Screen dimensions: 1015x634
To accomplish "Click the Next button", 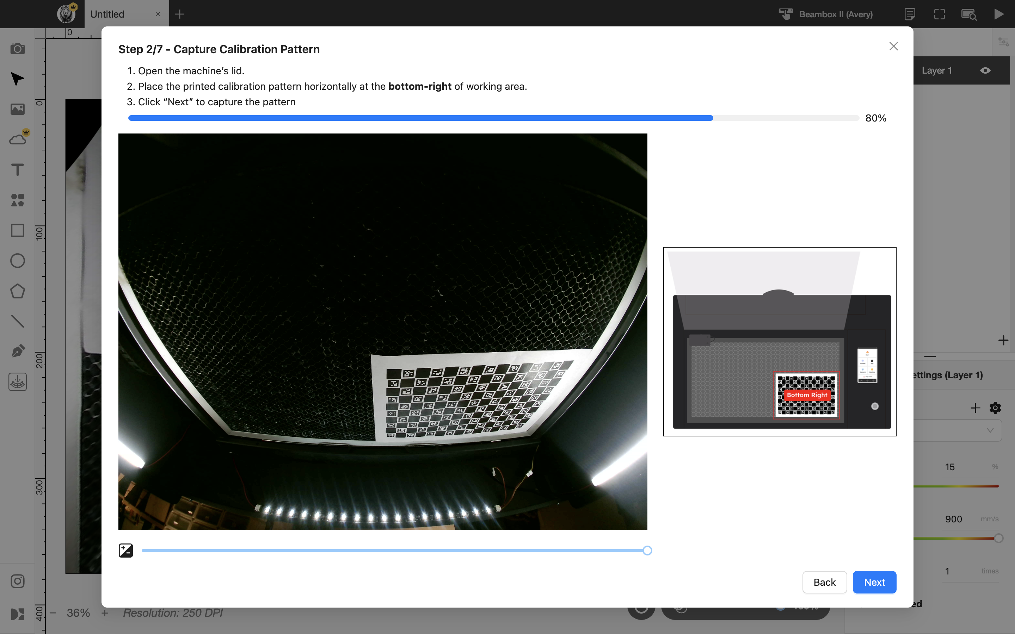I will pos(874,582).
